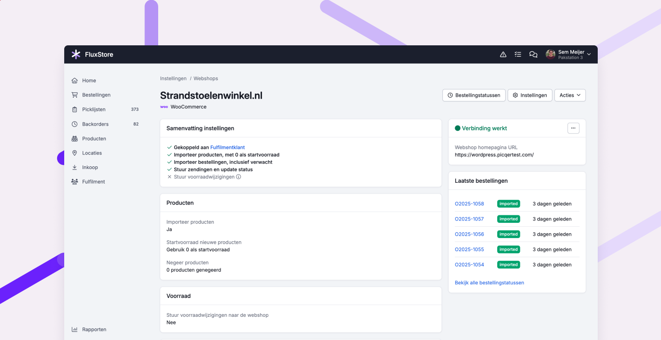The height and width of the screenshot is (340, 661).
Task: Open the warning alerts icon
Action: click(x=503, y=54)
